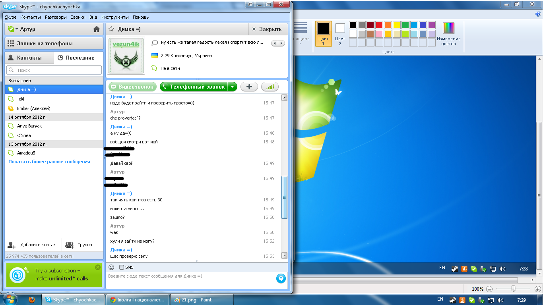Click the EN language indicator in taskbar

point(440,299)
